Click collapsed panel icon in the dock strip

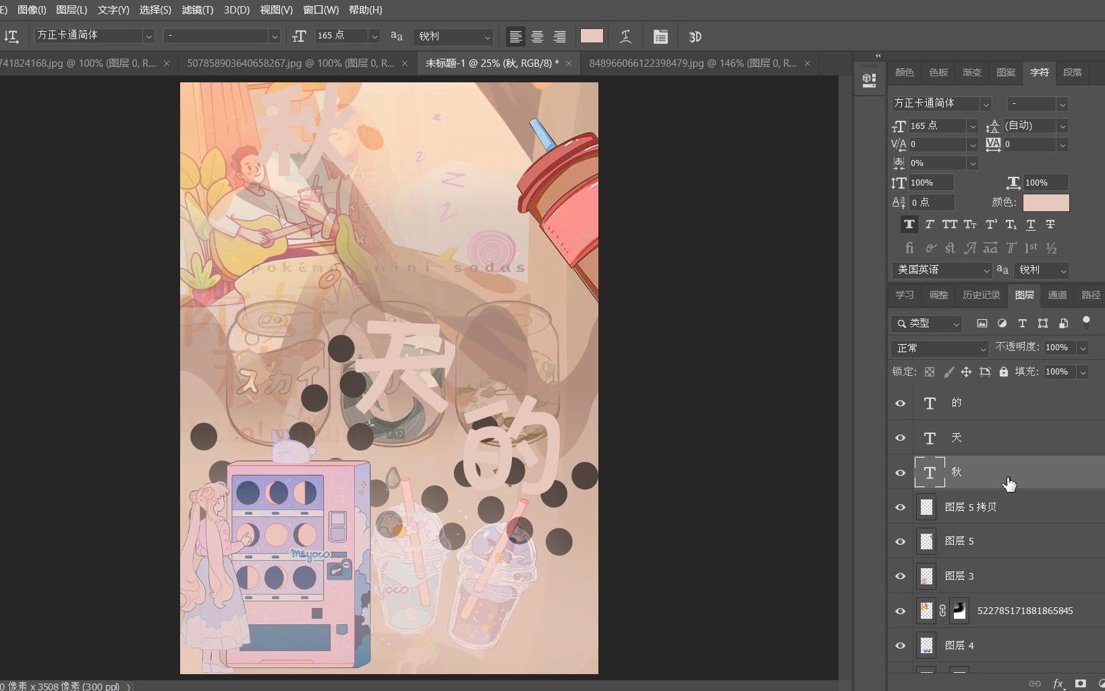(870, 80)
